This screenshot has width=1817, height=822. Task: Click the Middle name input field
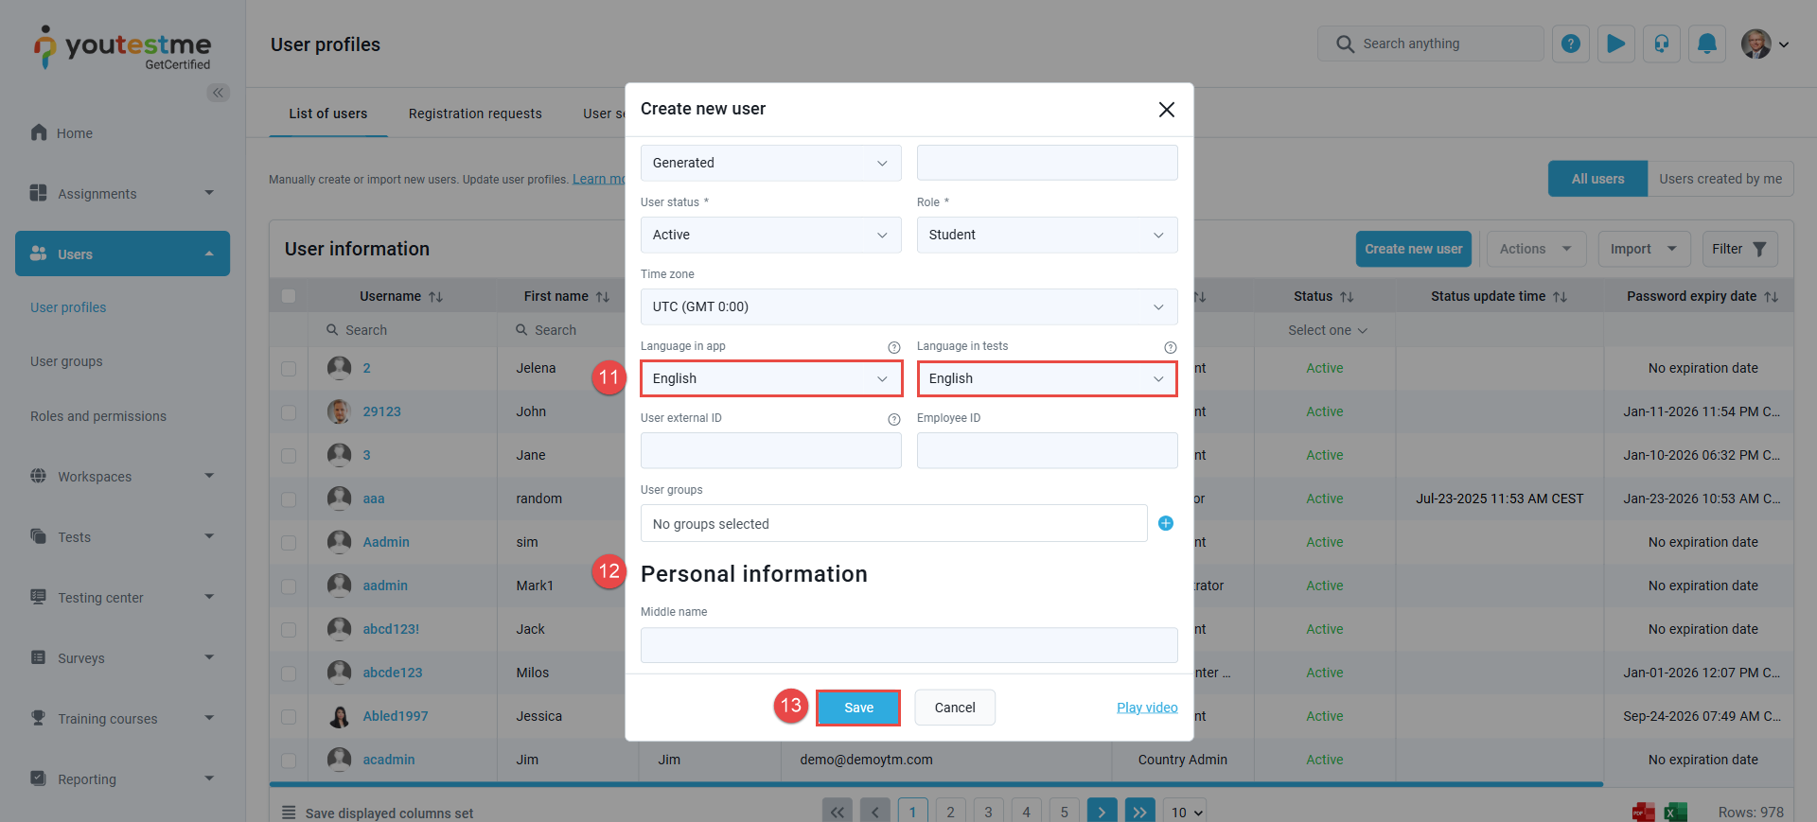pos(909,645)
